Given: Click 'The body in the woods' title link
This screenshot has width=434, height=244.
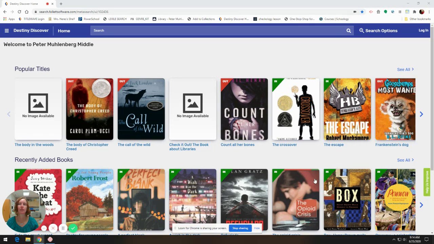Looking at the screenshot, I should point(34,145).
